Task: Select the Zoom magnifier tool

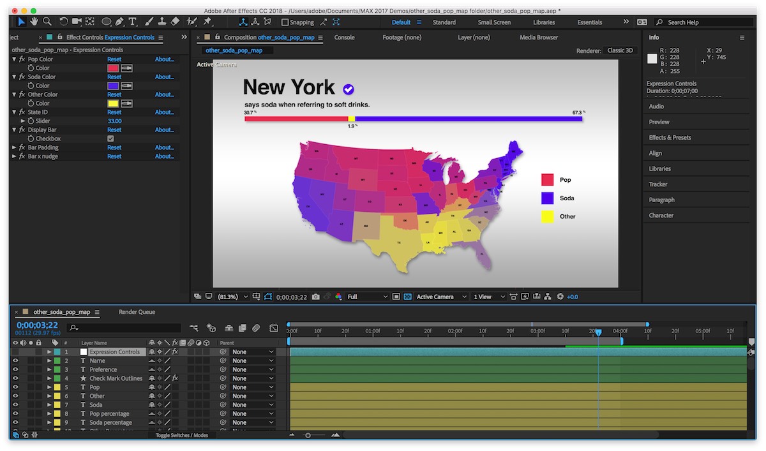Action: pos(47,22)
